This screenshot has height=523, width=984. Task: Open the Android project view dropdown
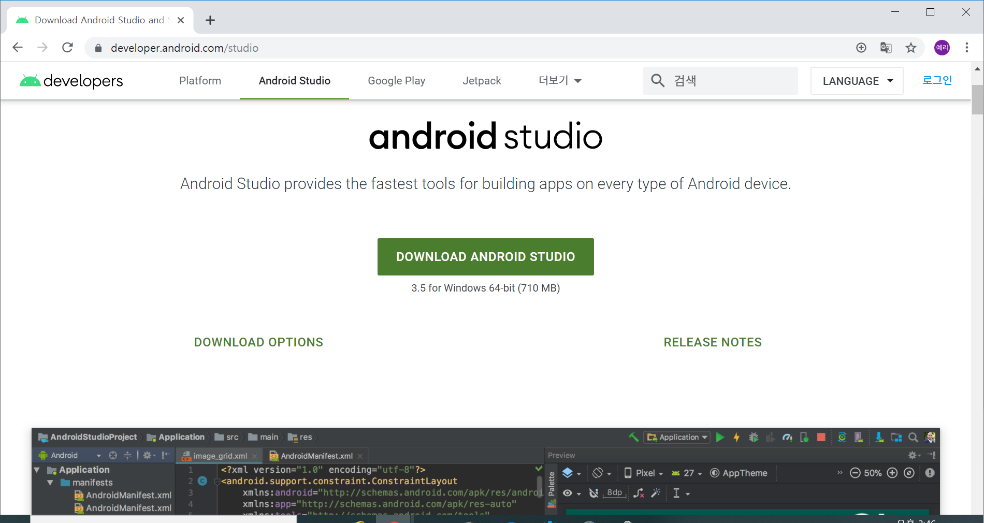70,455
